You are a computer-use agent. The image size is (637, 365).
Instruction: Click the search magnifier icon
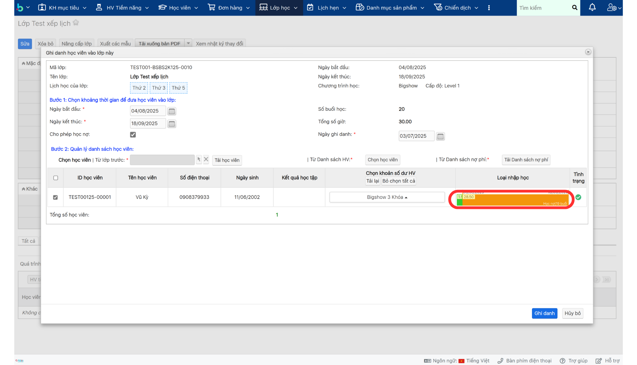coord(574,7)
